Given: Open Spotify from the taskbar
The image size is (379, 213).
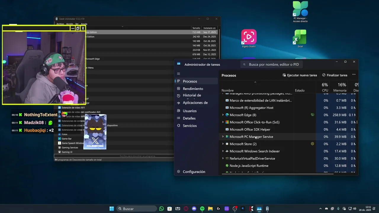Looking at the screenshot, I should click(202, 209).
